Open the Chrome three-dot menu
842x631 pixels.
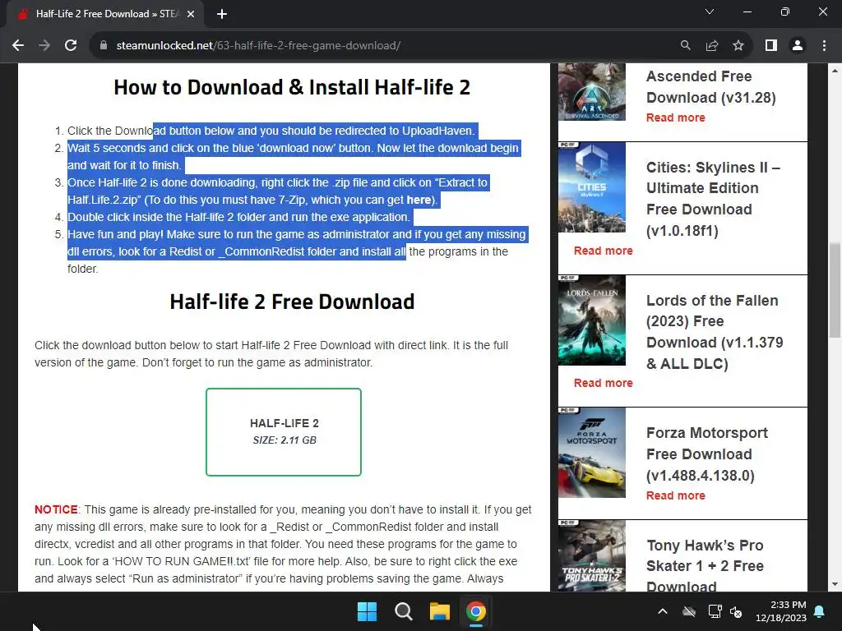point(824,46)
